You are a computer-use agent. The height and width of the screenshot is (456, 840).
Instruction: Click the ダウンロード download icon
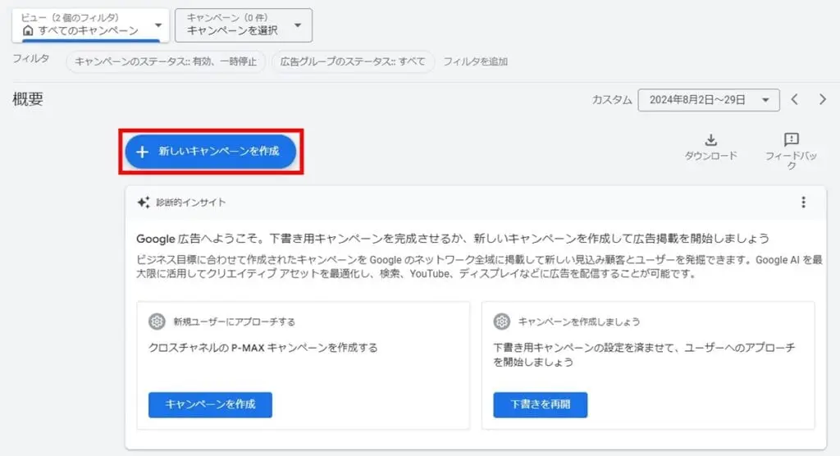pyautogui.click(x=711, y=140)
